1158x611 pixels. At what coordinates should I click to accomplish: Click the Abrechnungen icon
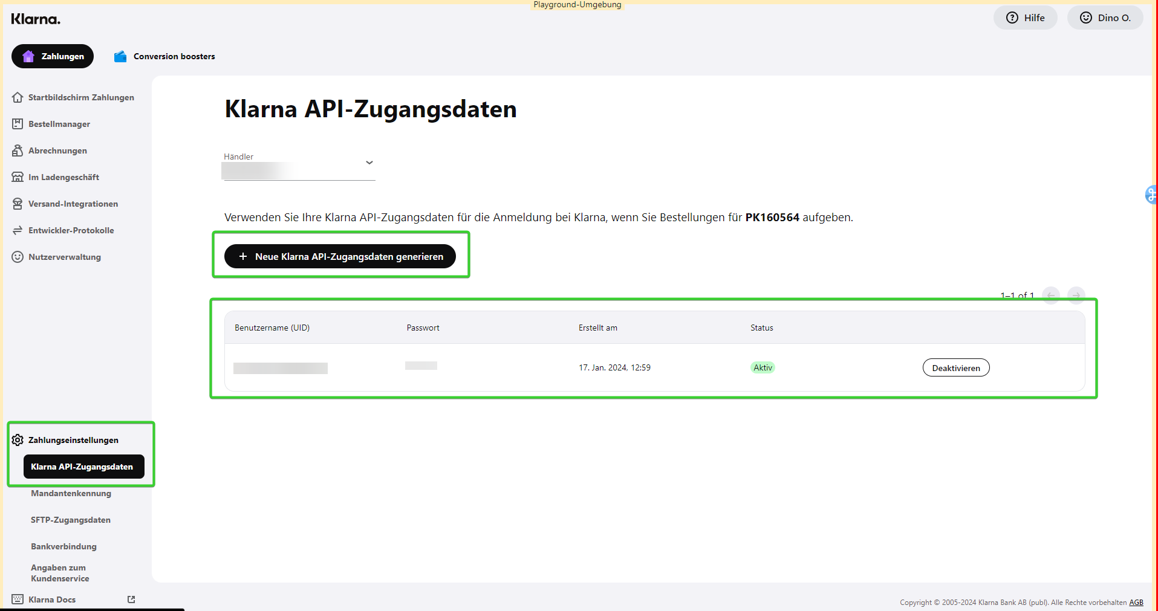[18, 150]
